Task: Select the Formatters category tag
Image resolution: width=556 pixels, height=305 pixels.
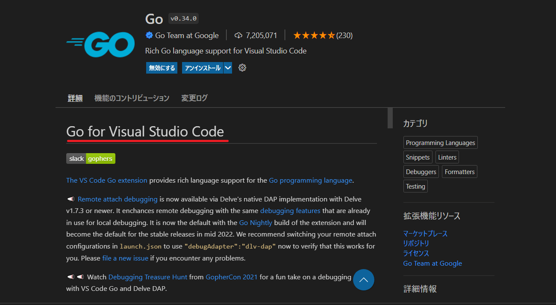Action: pos(460,172)
